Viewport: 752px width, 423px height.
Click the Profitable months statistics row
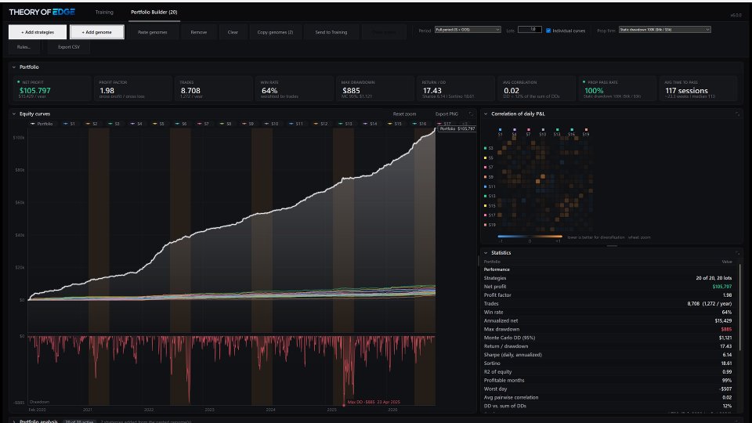[608, 381]
